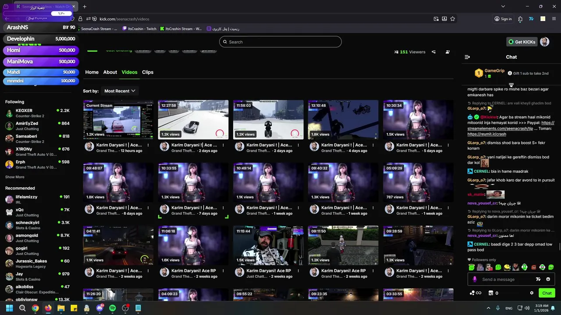Collapse chat using the arrow-lines icon
This screenshot has height=315, width=561.
pyautogui.click(x=467, y=57)
